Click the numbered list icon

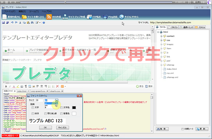tap(53, 86)
